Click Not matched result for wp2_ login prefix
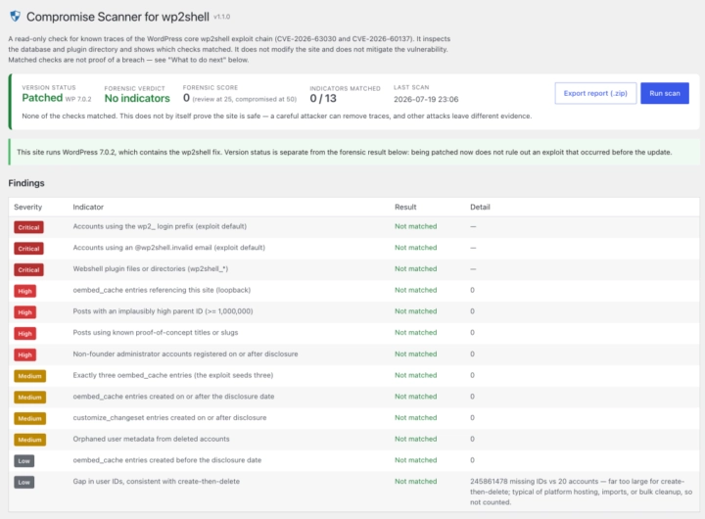Viewport: 705px width, 519px height. [x=415, y=226]
